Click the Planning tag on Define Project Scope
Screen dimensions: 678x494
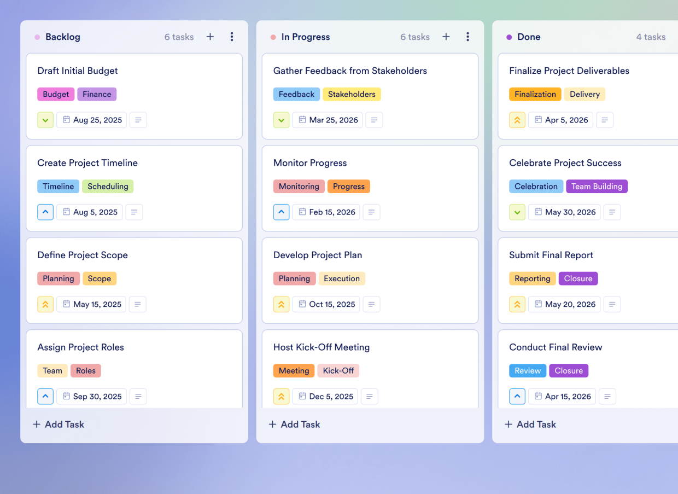(59, 278)
